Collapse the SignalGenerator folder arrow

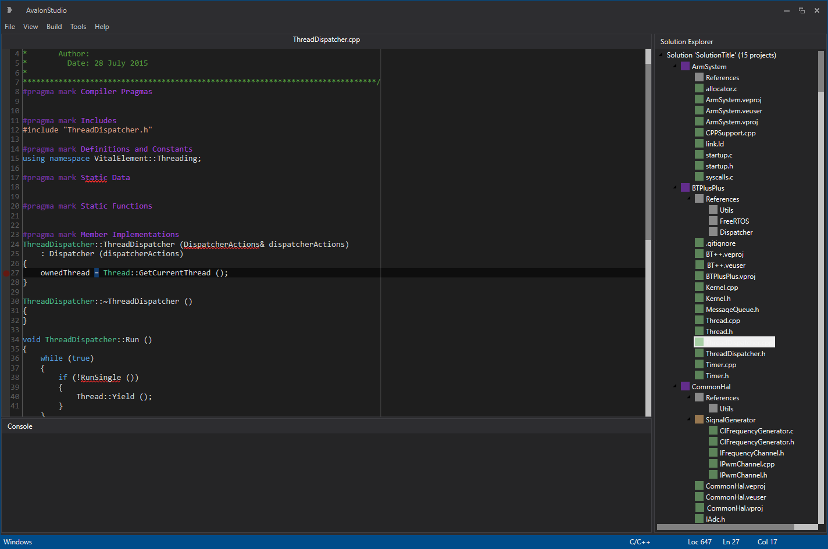pyautogui.click(x=689, y=420)
